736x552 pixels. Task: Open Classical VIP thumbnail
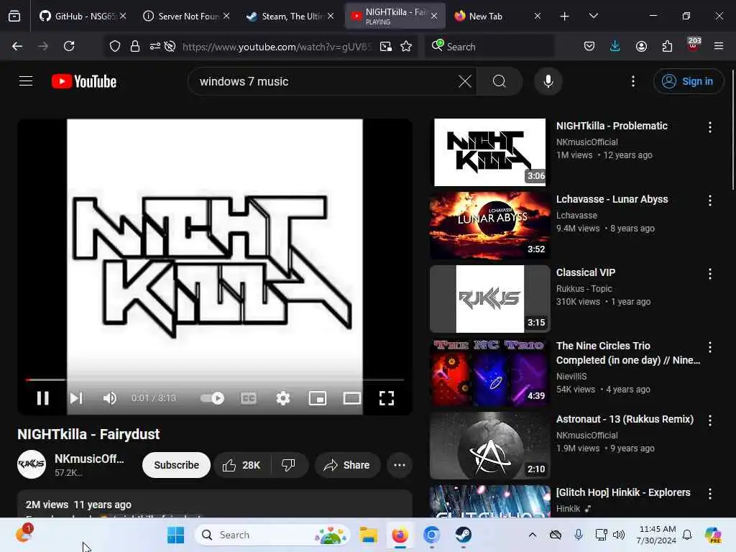tap(489, 298)
